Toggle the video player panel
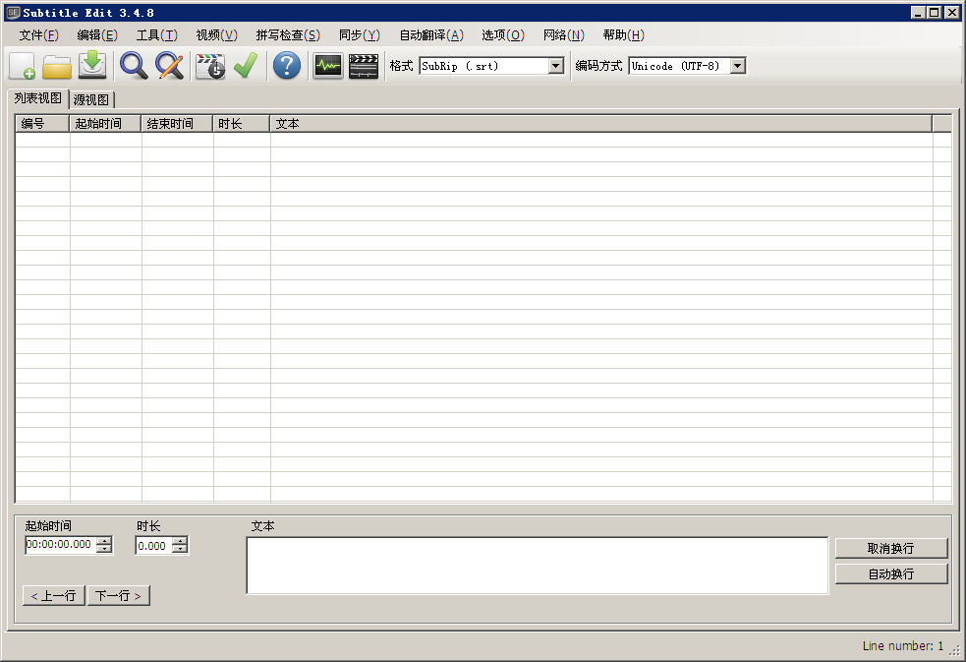Viewport: 966px width, 662px height. coord(363,66)
